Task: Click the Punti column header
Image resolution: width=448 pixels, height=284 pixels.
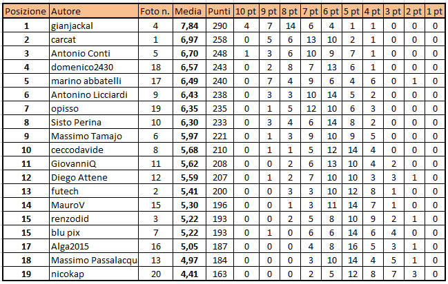Action: (219, 12)
